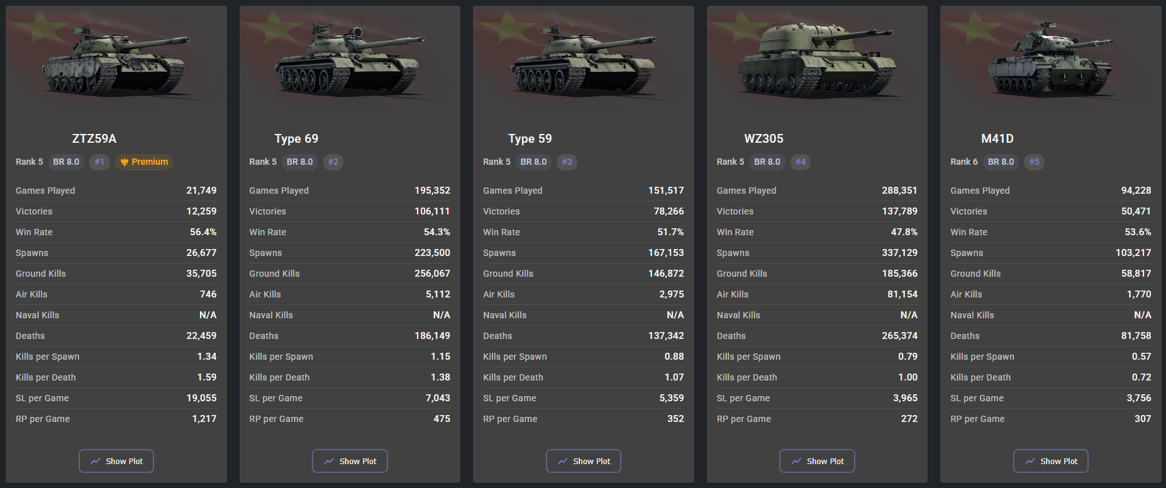The image size is (1166, 488).
Task: Open the M41D vehicle title
Action: (x=997, y=138)
